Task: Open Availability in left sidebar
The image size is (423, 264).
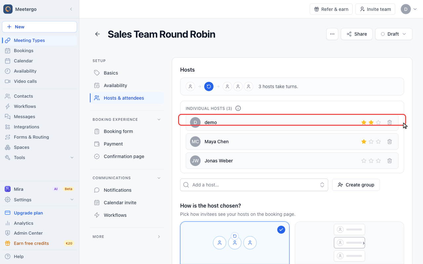Action: [39, 71]
